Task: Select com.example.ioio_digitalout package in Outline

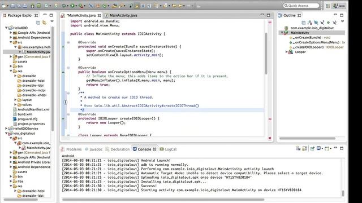Action: [309, 28]
